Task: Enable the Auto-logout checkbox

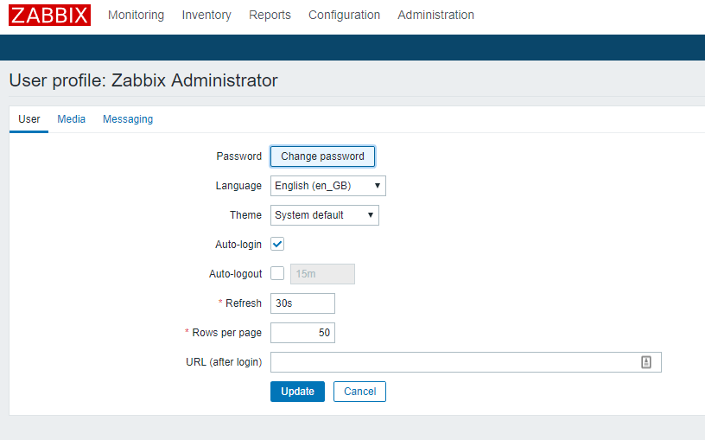Action: coord(277,274)
